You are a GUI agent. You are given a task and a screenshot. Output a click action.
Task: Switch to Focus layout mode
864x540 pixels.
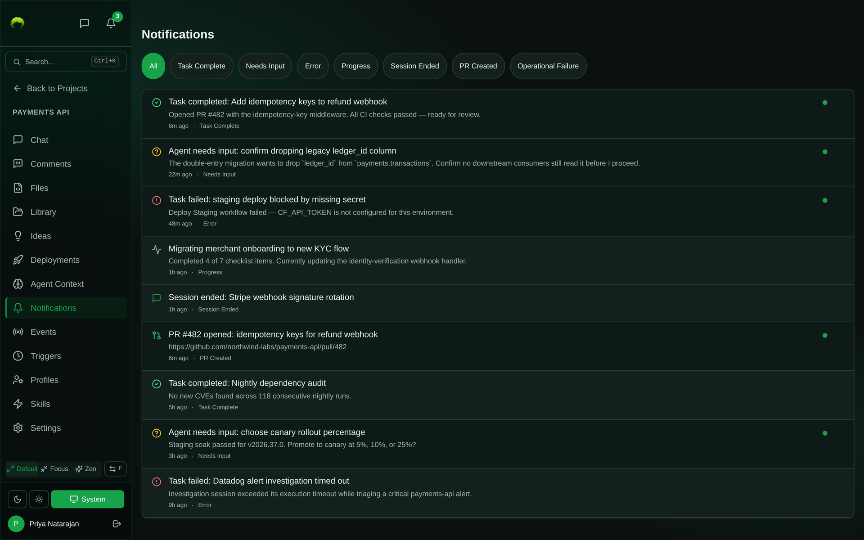[54, 469]
